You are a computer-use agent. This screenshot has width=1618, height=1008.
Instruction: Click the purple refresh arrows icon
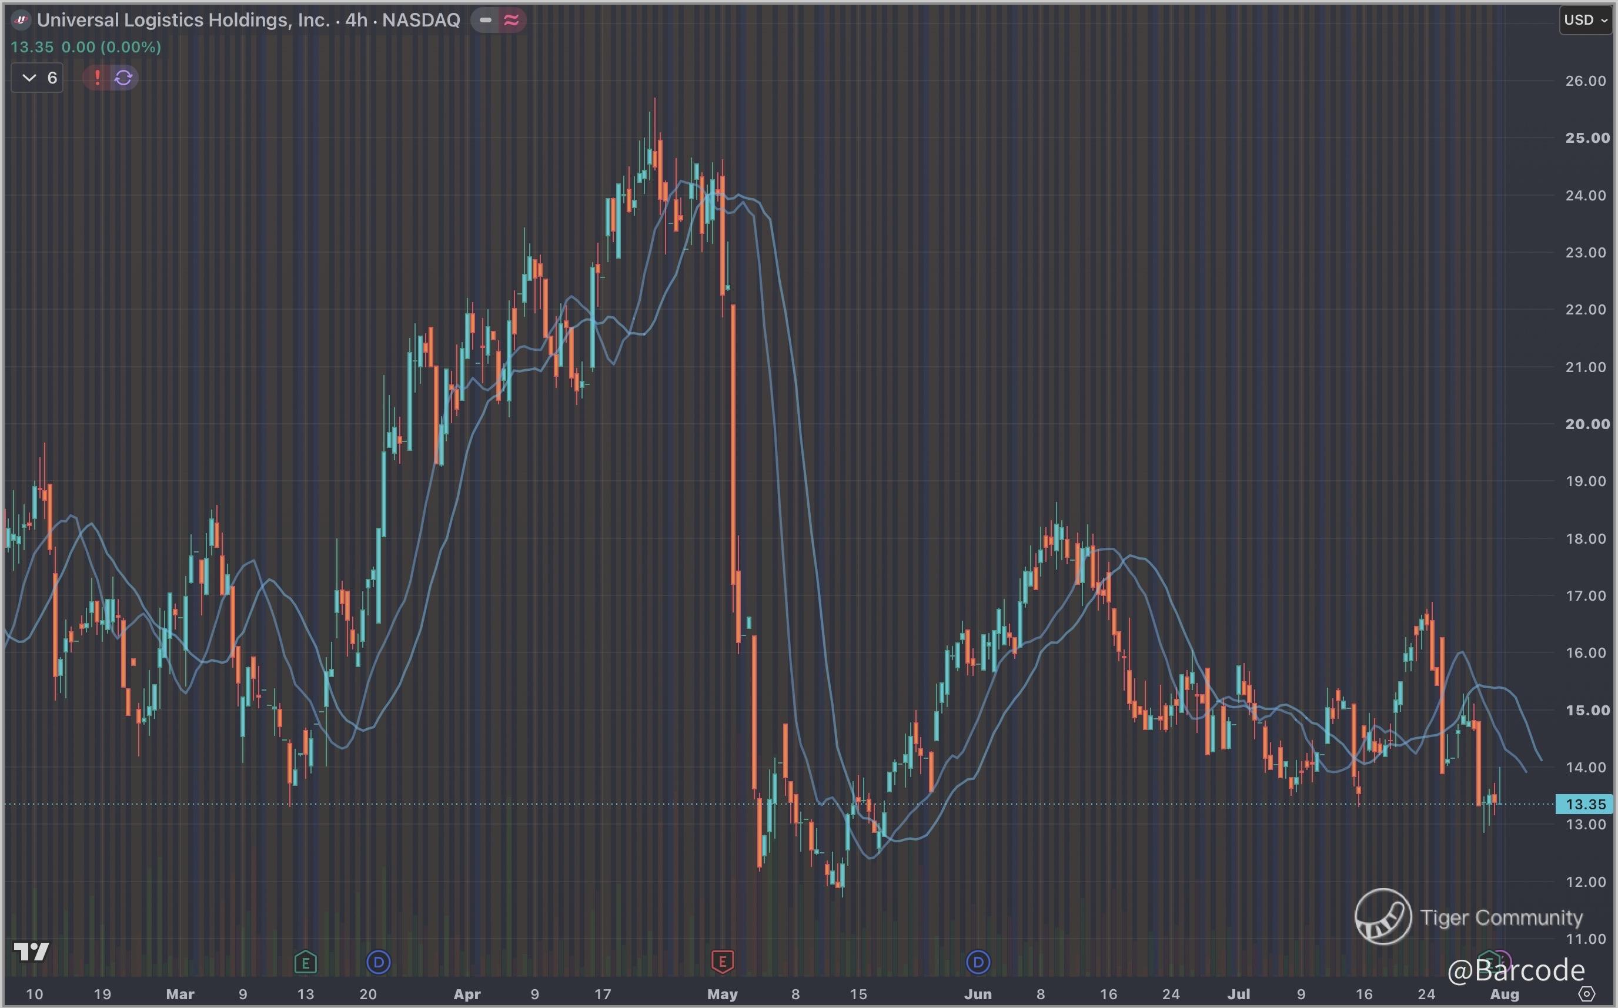pos(123,78)
